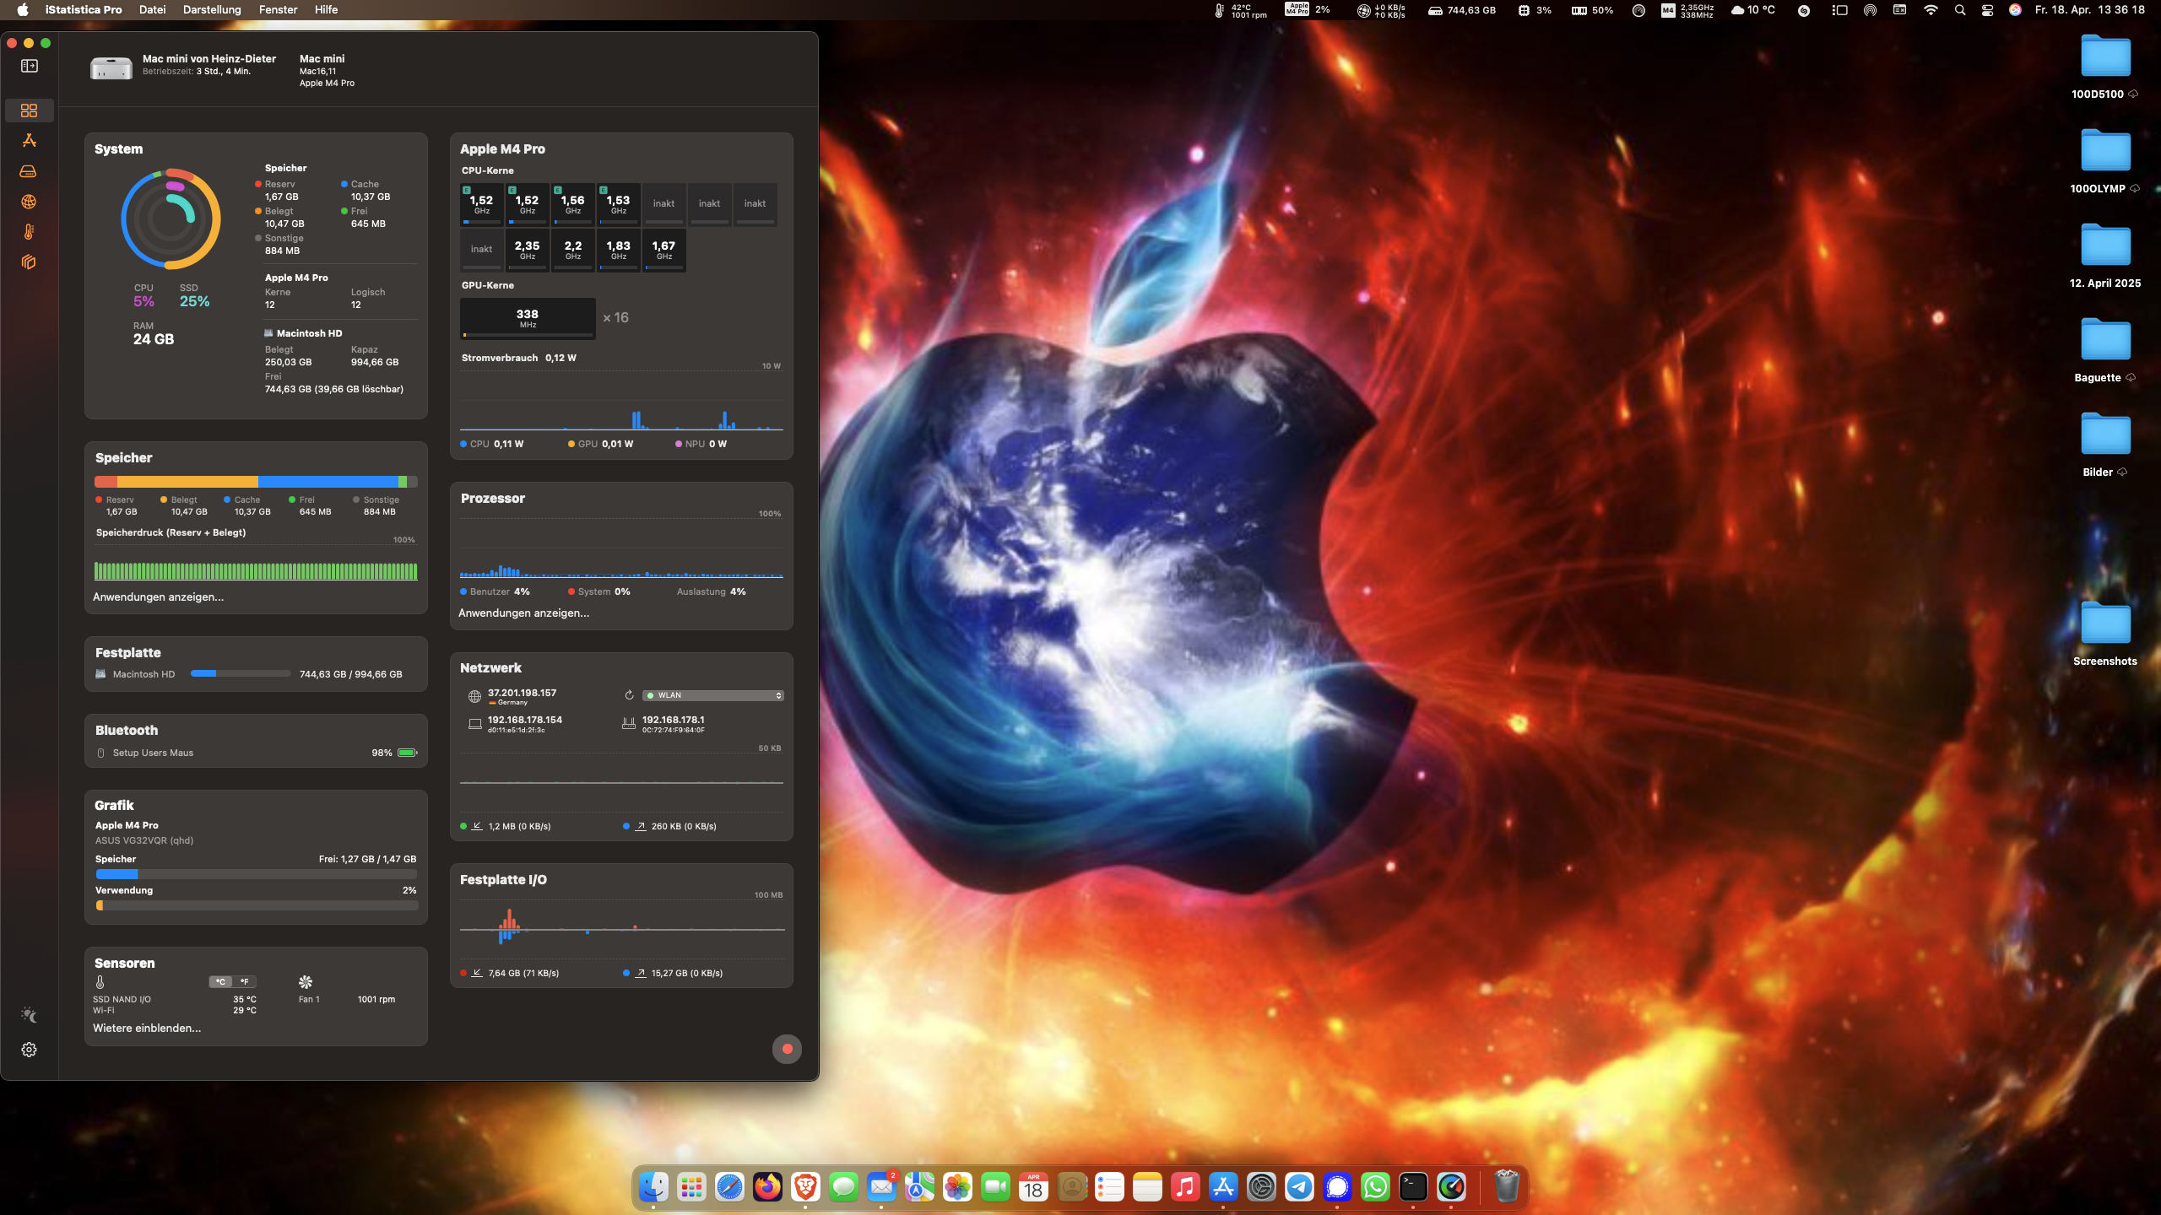
Task: Open the thermometer sensors section in sidebar
Action: pyautogui.click(x=29, y=232)
